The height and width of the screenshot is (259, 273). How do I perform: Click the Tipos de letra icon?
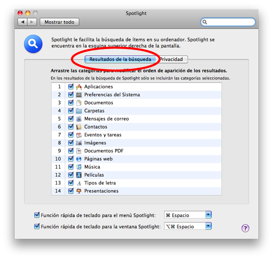point(79,183)
